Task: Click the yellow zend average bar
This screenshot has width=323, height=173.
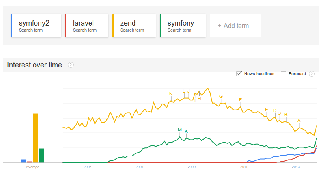Action: [x=35, y=138]
